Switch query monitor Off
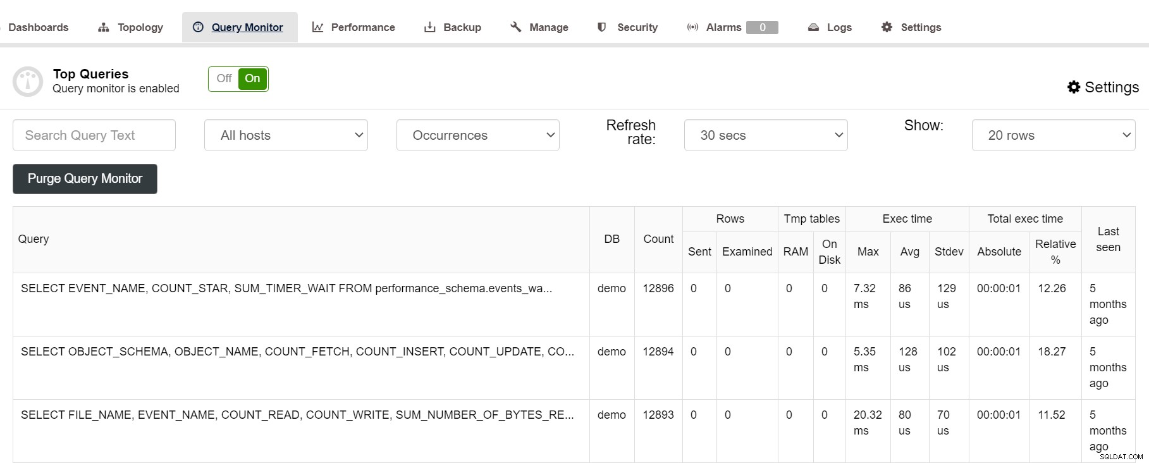1149x463 pixels. click(224, 78)
